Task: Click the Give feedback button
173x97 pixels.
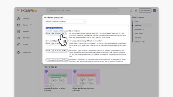Action: pos(145,11)
